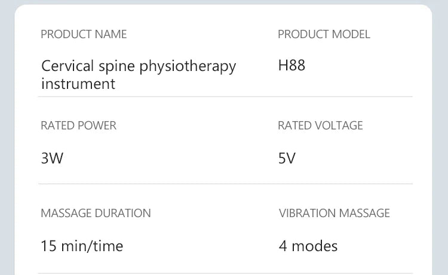The width and height of the screenshot is (448, 275).
Task: Select the 15 min/time duration value
Action: 82,246
